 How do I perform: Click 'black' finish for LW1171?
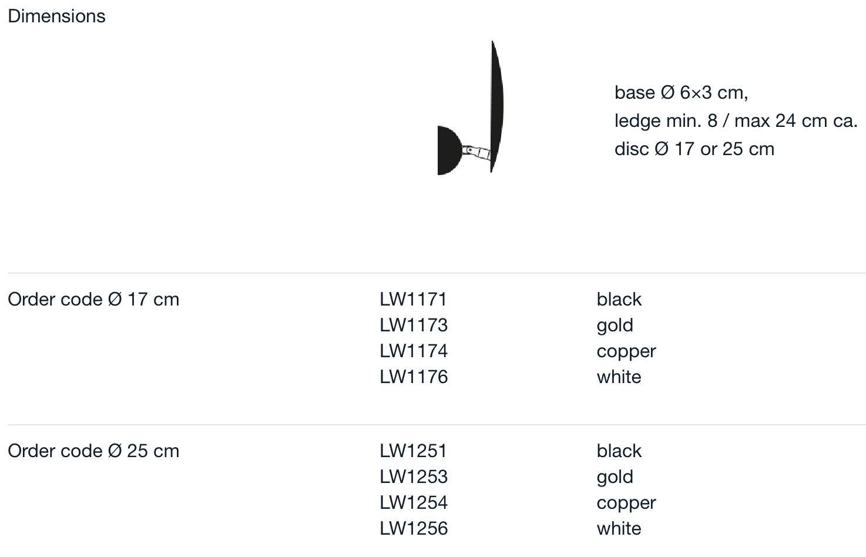619,299
